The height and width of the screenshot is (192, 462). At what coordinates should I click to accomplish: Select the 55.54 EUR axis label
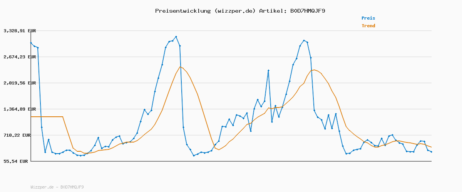(16, 161)
